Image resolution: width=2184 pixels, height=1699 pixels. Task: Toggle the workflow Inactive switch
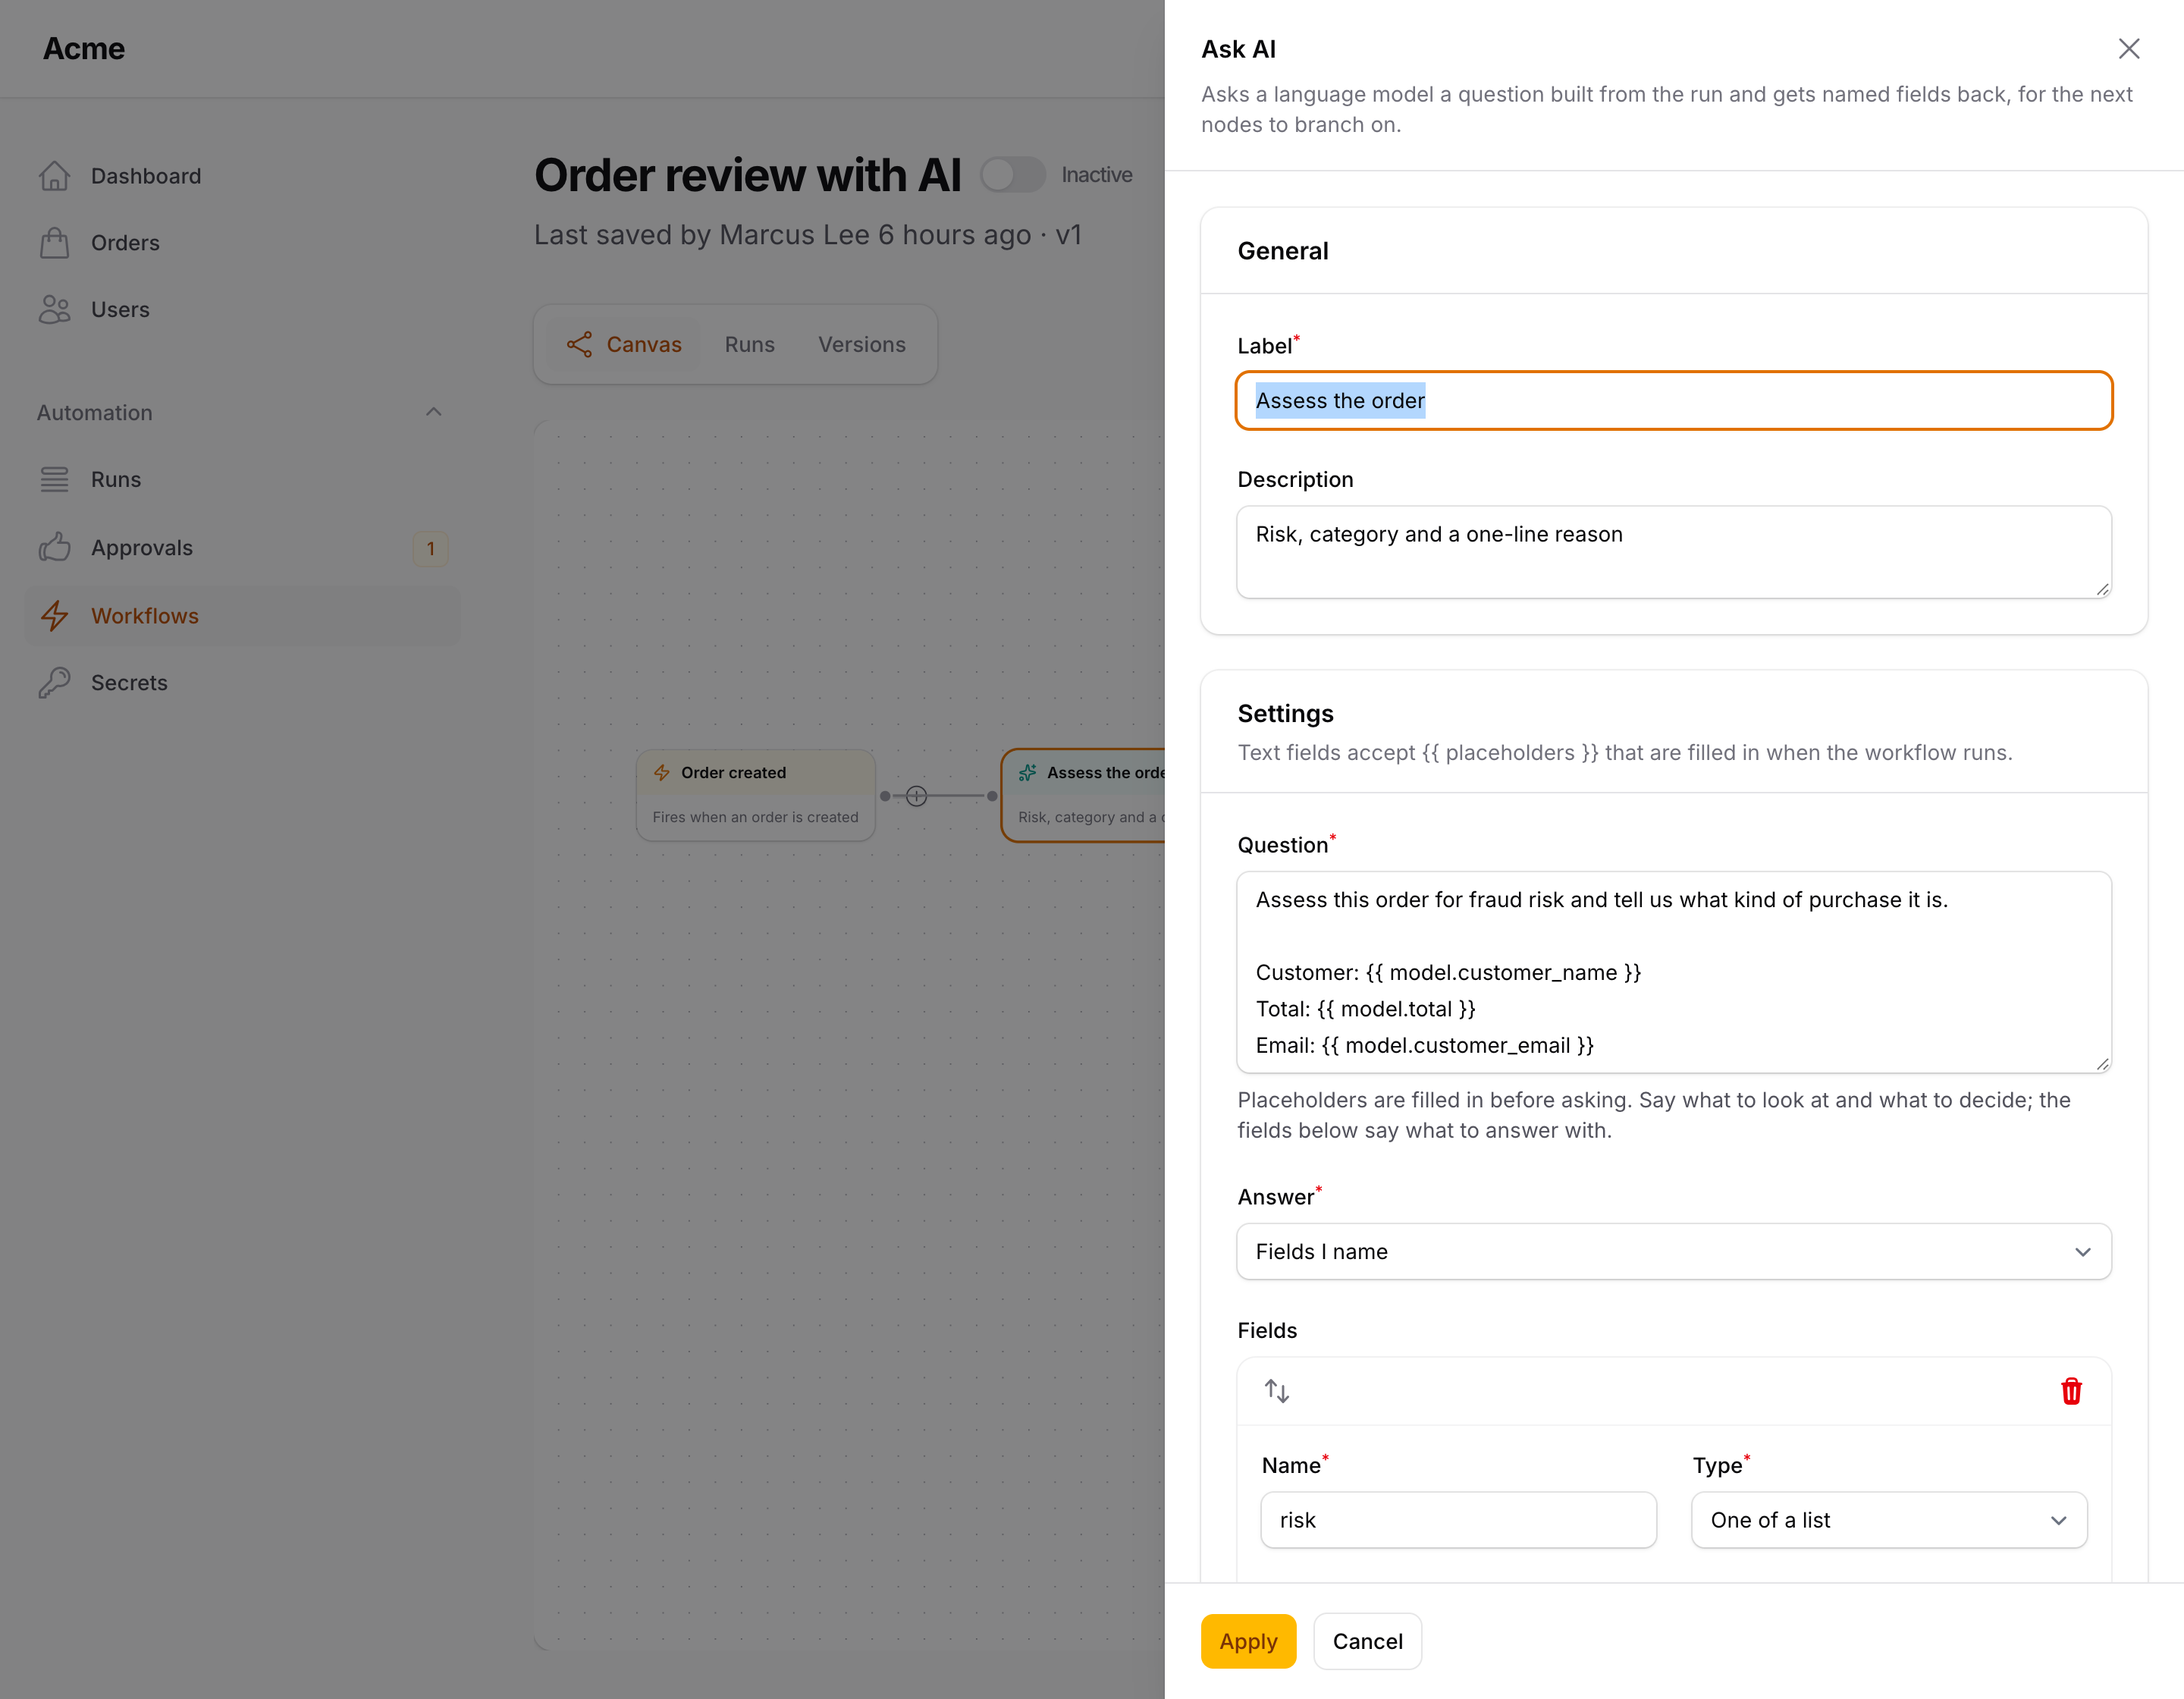tap(1012, 175)
